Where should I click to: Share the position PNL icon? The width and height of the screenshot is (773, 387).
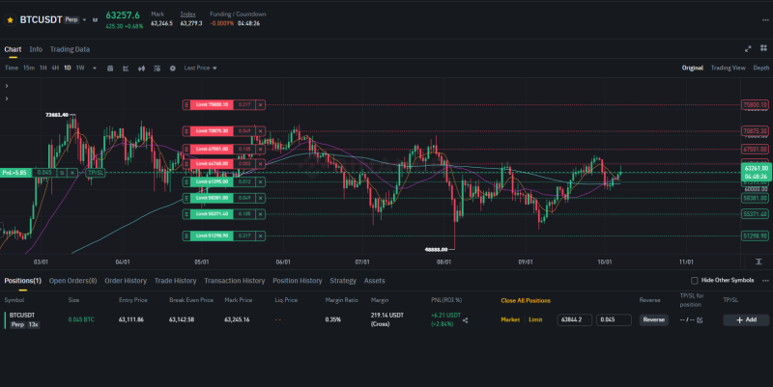point(465,320)
